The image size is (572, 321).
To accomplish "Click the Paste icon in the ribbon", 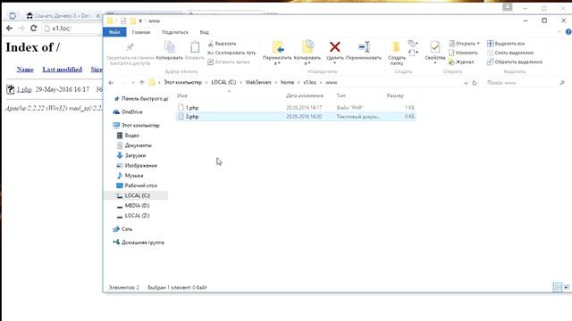I will coord(195,47).
